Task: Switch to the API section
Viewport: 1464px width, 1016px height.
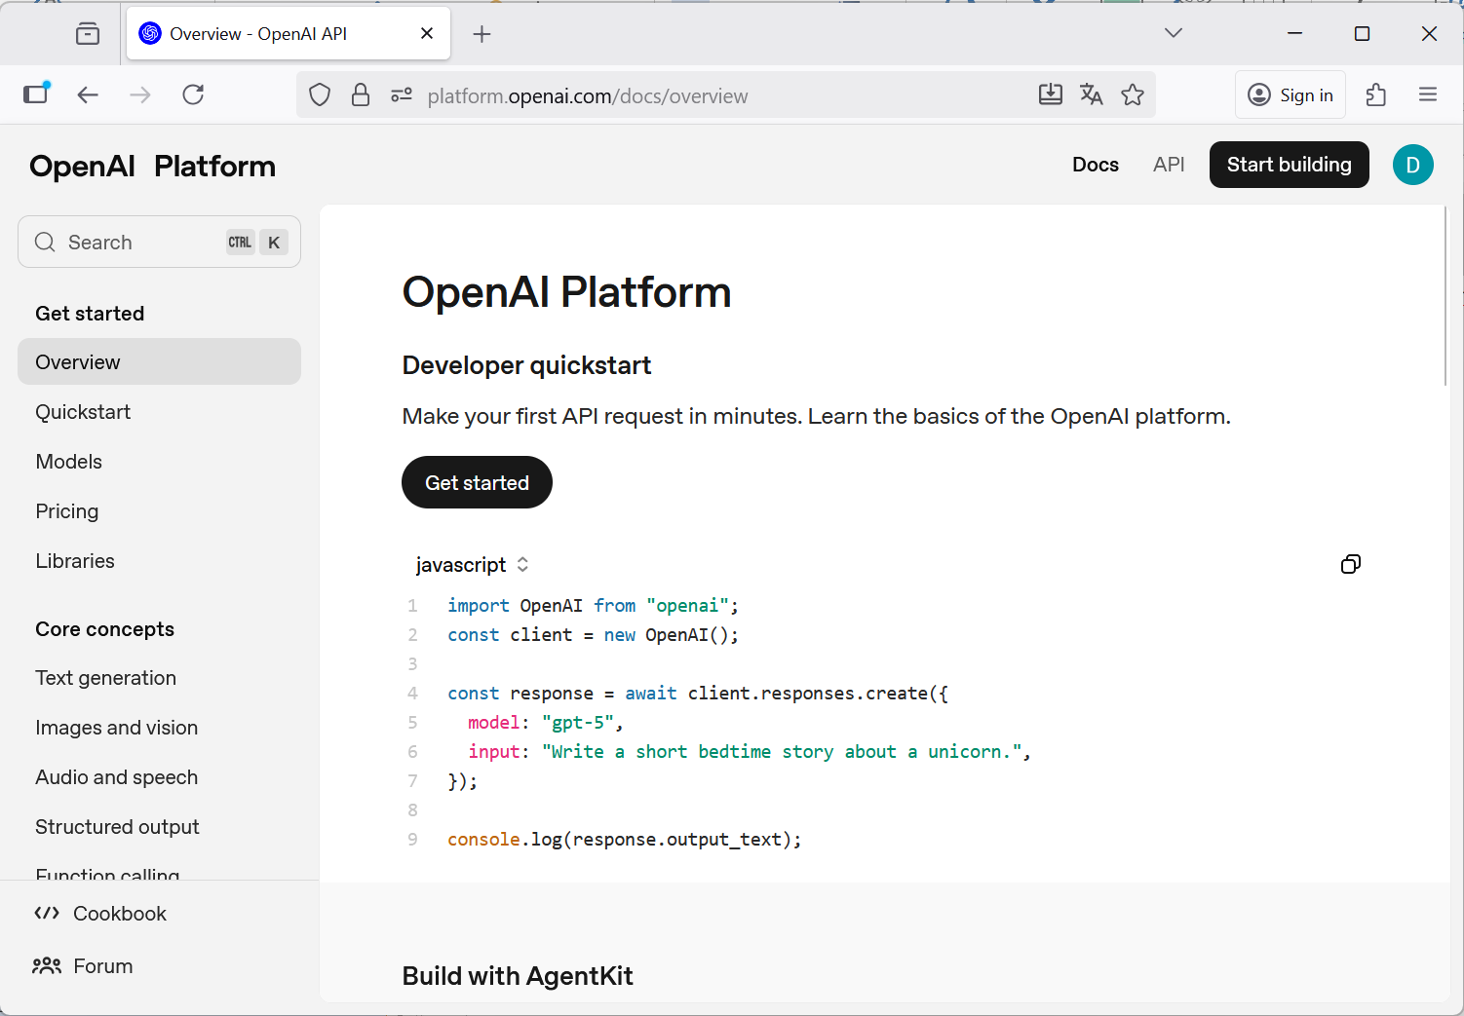Action: (x=1168, y=165)
